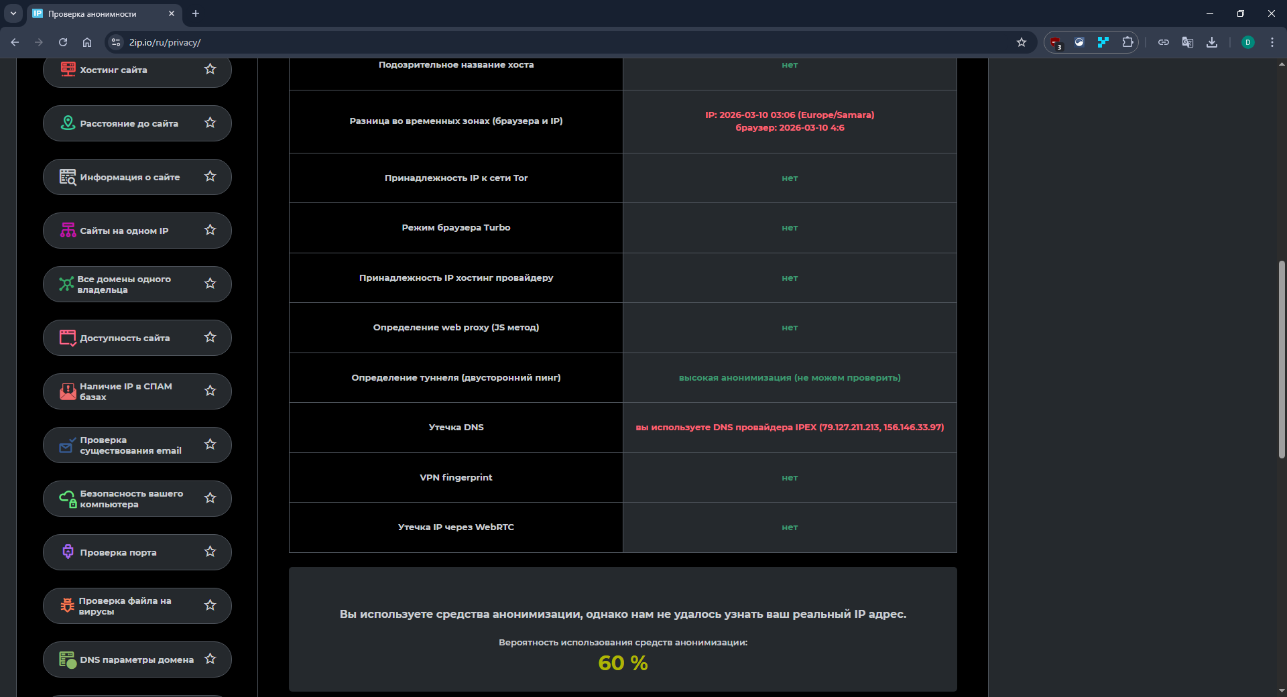Open Проверка существования email tool

coord(131,445)
